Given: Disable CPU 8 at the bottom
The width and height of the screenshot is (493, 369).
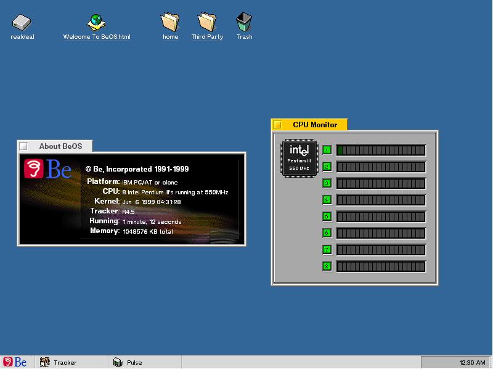Looking at the screenshot, I should coord(327,266).
